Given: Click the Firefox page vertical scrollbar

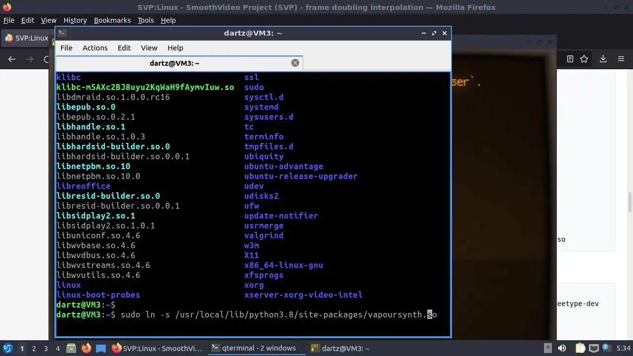Looking at the screenshot, I should pos(630,202).
